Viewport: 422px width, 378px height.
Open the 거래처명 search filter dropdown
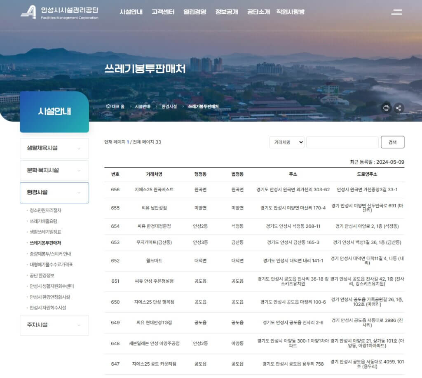coord(286,142)
